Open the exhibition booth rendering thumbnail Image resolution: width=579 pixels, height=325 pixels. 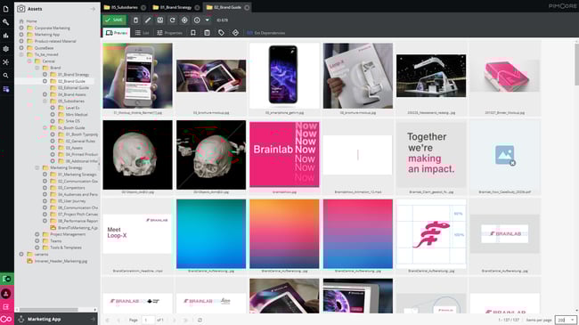click(x=431, y=76)
